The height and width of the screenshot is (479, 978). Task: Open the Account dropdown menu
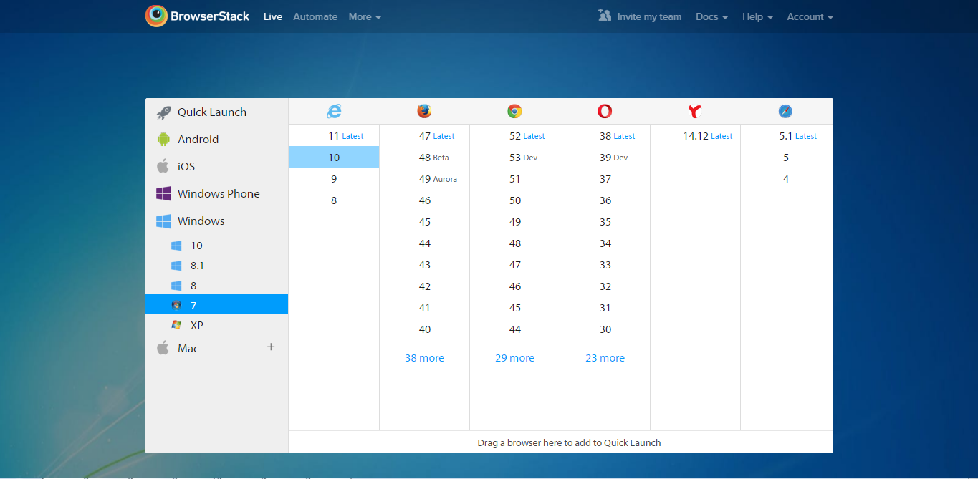810,16
